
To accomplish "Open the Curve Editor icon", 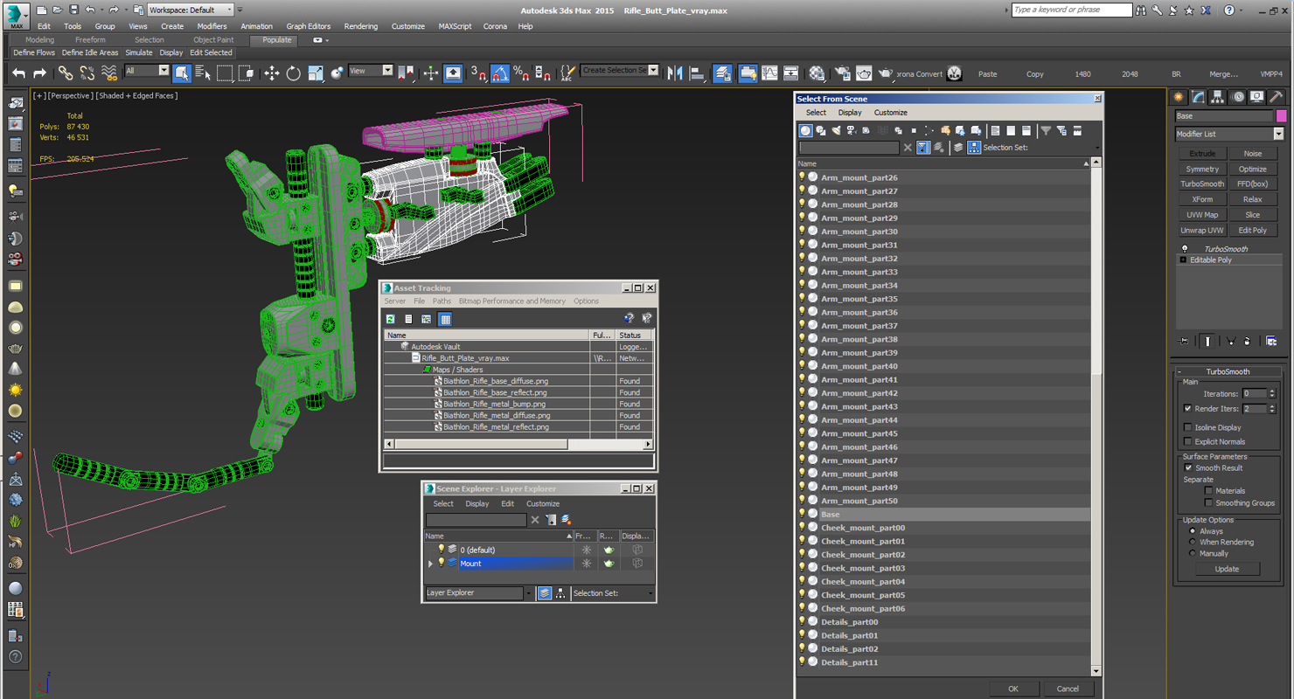I will 770,73.
